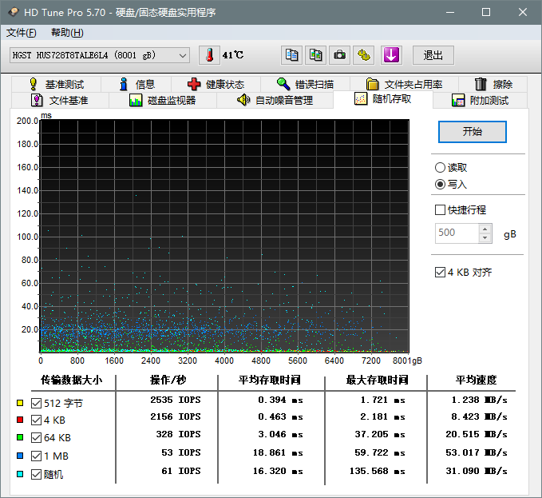The width and height of the screenshot is (542, 498).
Task: Click the 退出 exit button
Action: (433, 55)
